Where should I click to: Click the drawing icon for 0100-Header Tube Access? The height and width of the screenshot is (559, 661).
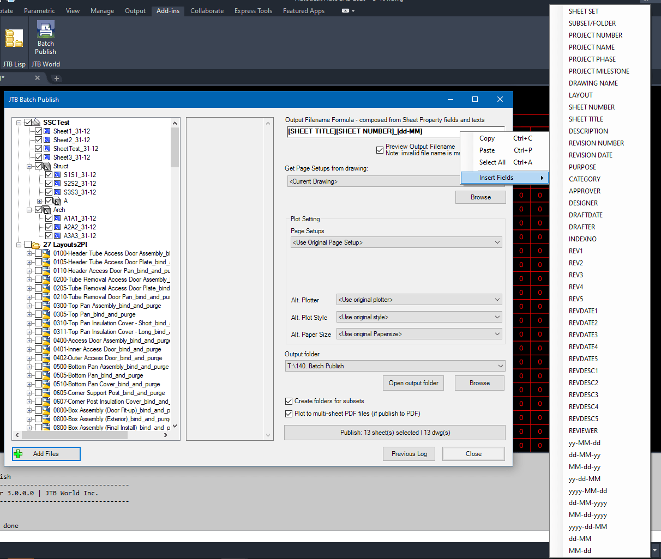click(x=46, y=253)
